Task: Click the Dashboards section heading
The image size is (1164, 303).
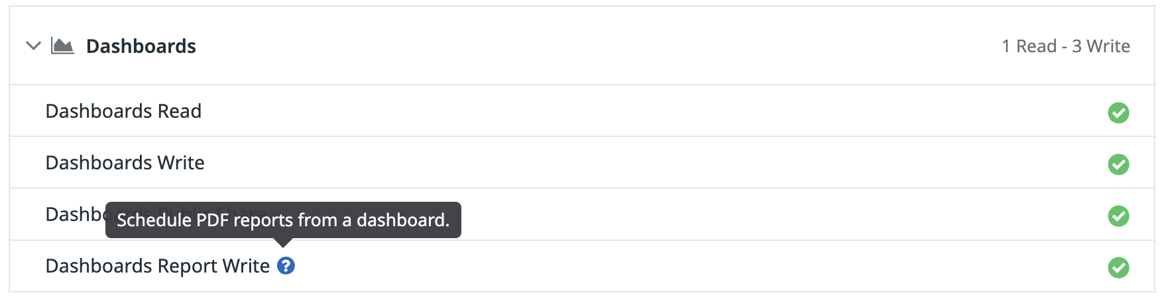Action: click(x=141, y=46)
